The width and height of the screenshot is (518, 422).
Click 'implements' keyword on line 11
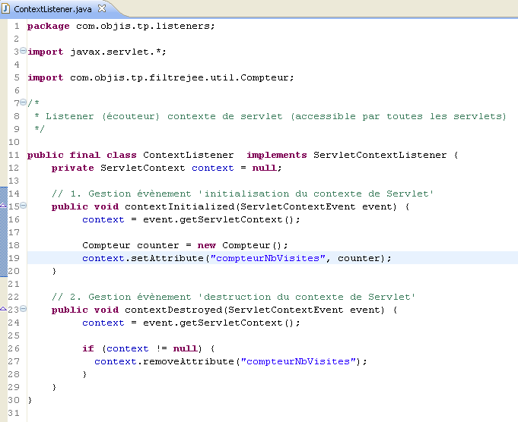point(277,156)
